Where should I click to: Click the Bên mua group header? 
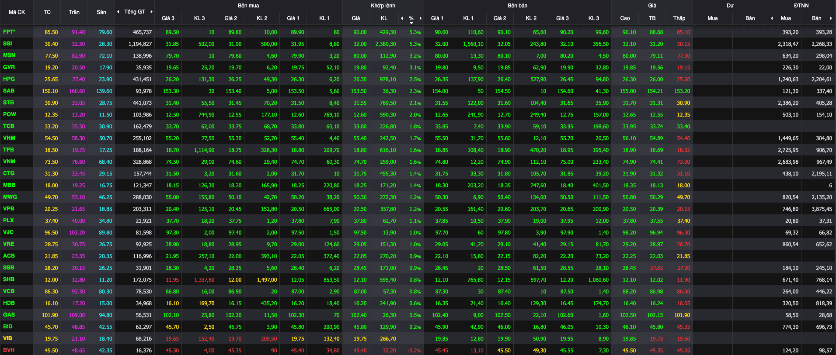click(x=248, y=6)
